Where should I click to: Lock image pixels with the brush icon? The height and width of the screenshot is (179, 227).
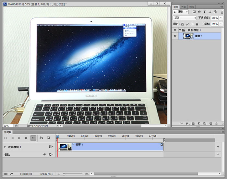coord(187,24)
